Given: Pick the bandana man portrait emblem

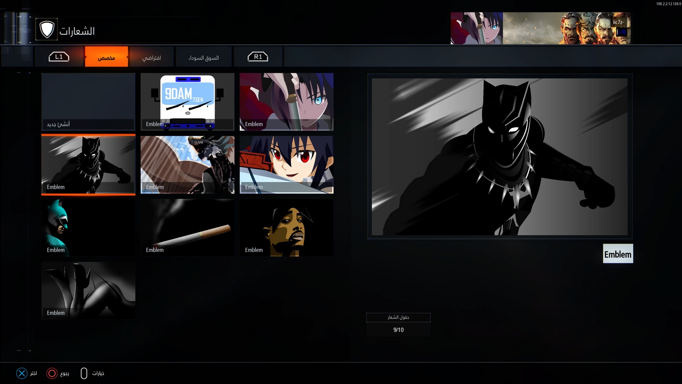Looking at the screenshot, I should pos(286,228).
